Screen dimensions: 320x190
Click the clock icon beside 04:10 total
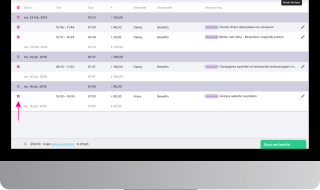tap(31, 144)
